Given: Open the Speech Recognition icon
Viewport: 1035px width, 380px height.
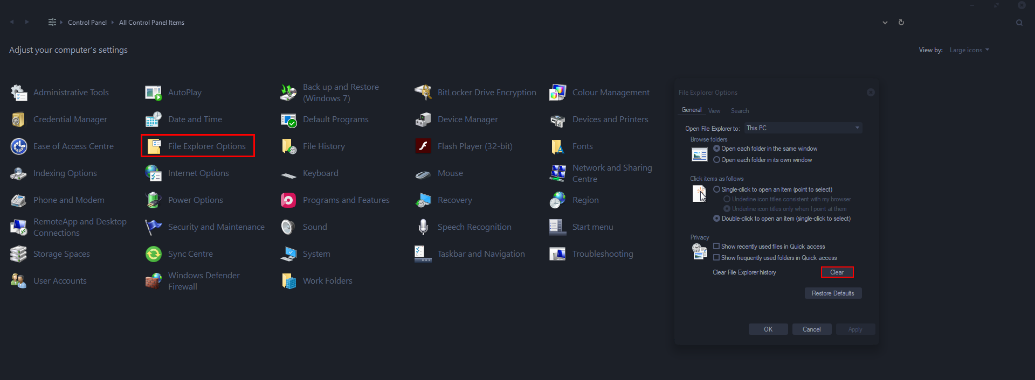Looking at the screenshot, I should pos(423,227).
